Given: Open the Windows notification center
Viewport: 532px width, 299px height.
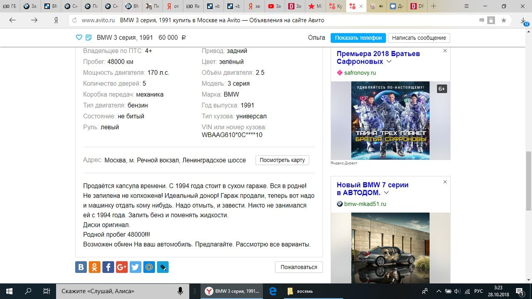Looking at the screenshot, I should pos(519,291).
